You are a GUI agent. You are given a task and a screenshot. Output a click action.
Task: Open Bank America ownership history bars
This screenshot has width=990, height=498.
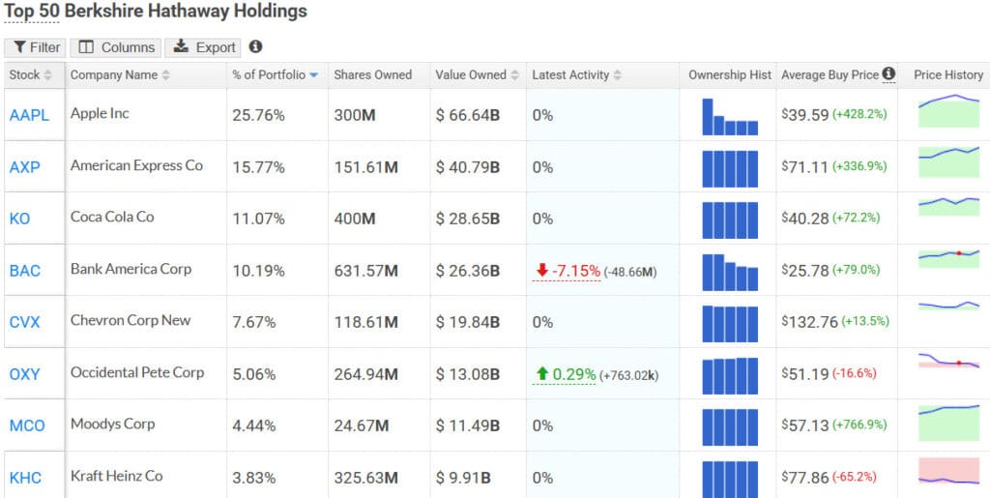[x=730, y=272]
